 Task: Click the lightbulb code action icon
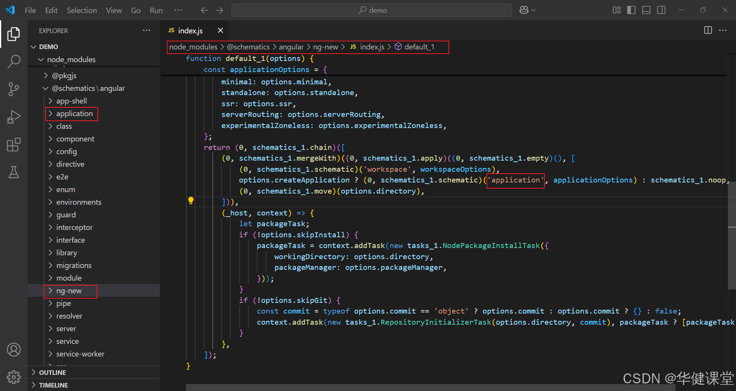tap(191, 201)
